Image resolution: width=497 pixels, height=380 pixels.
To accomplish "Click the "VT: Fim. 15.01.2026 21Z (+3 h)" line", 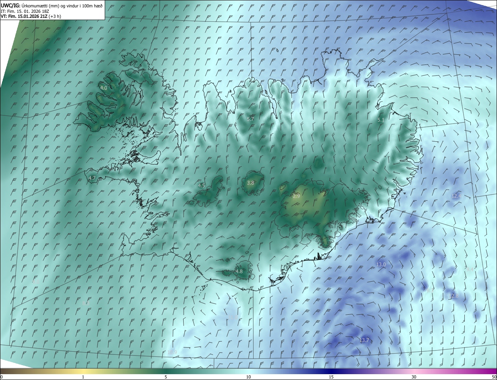I will (x=31, y=16).
